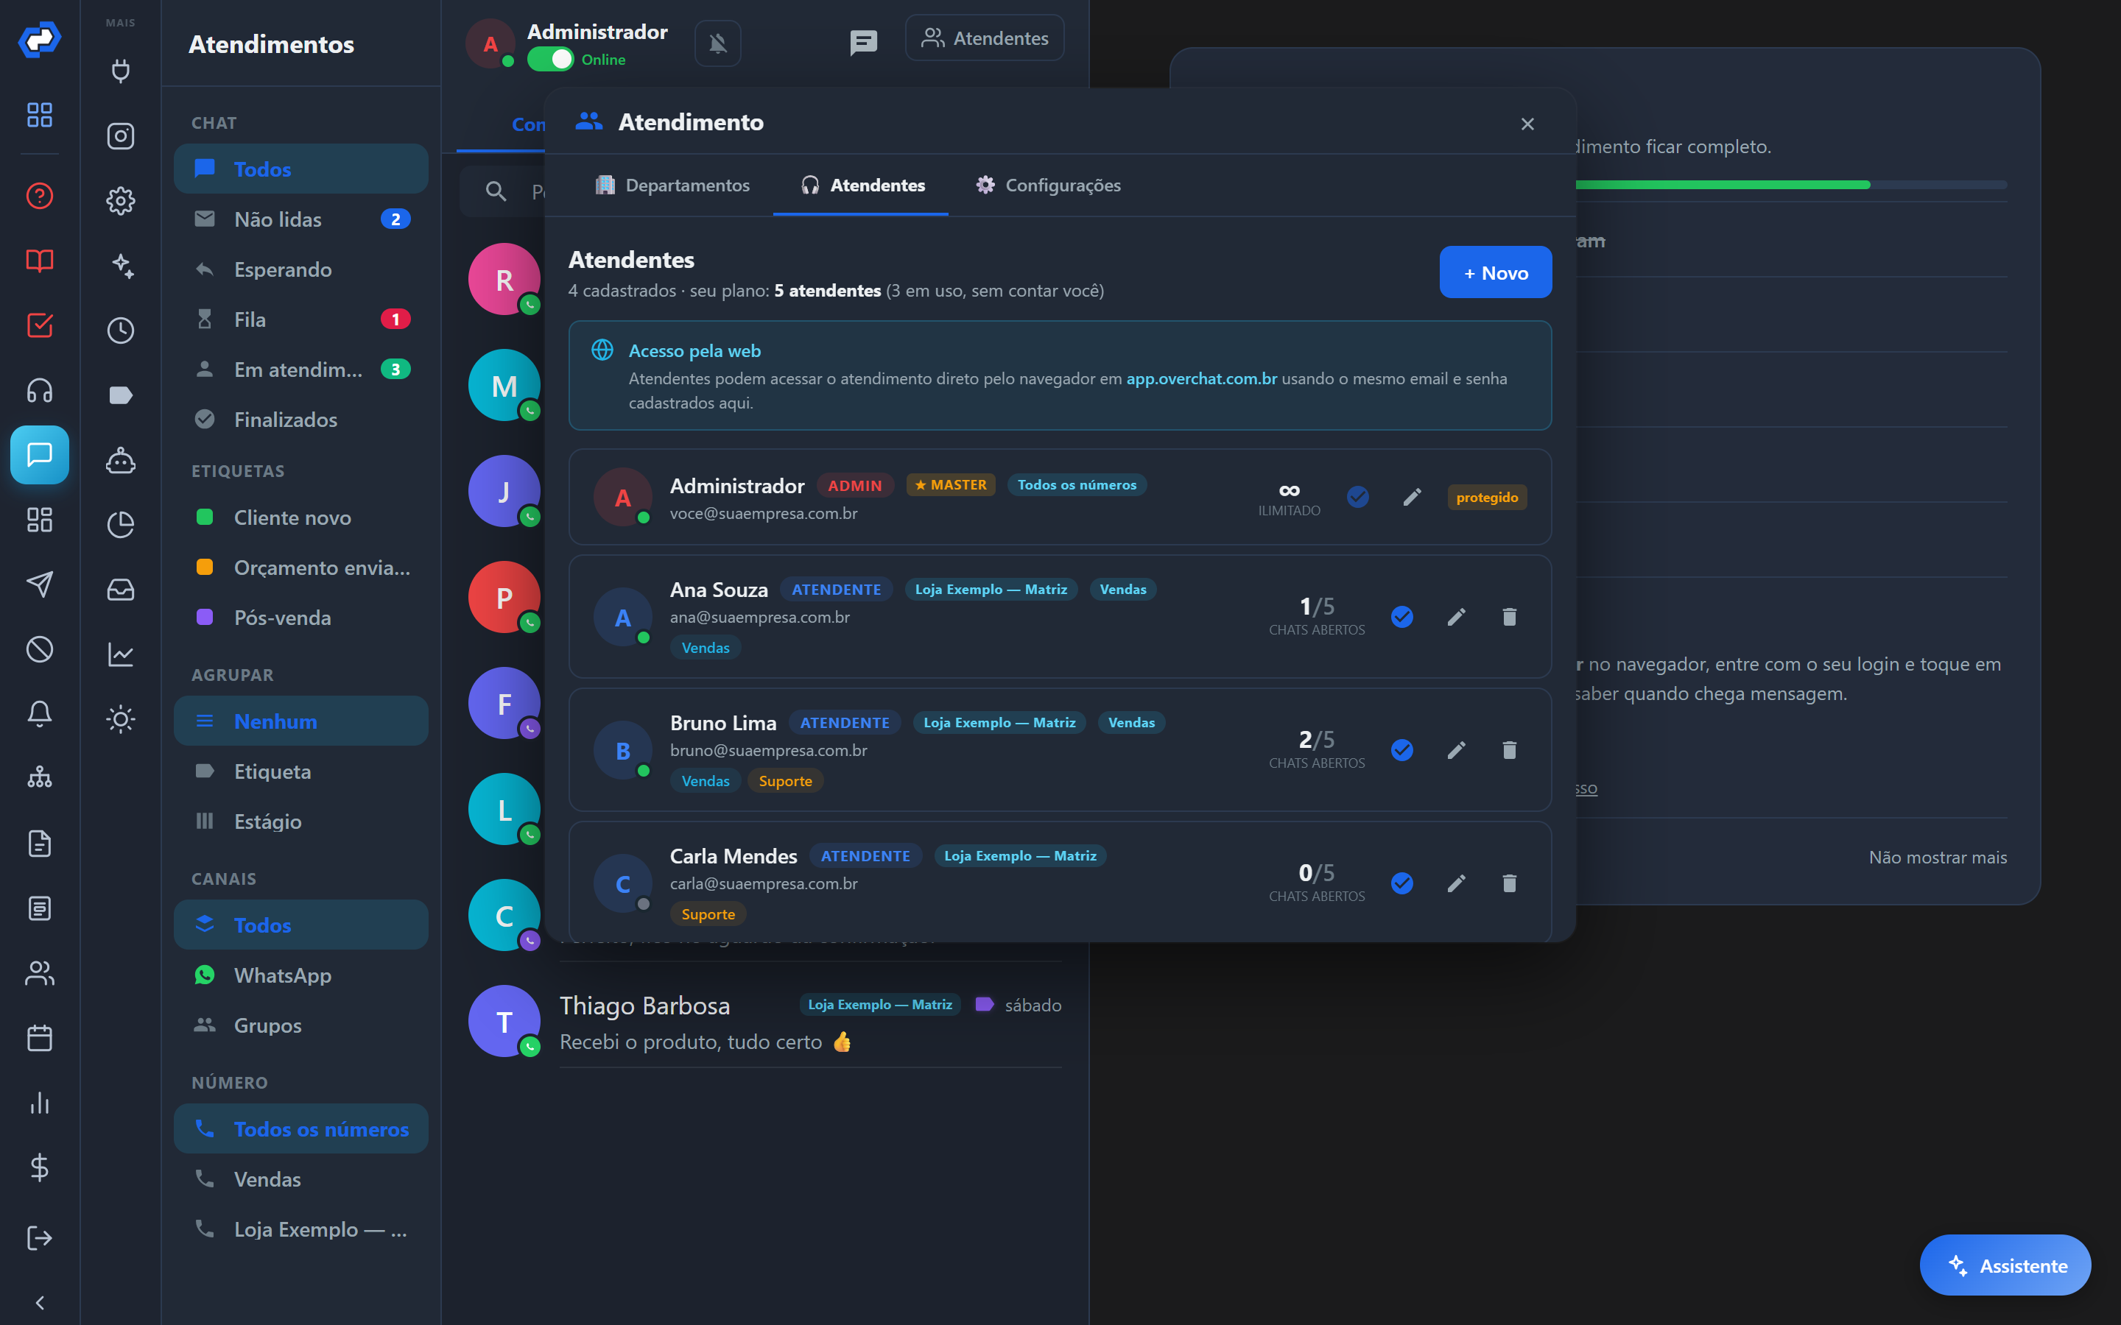The image size is (2121, 1325).
Task: Select the Atendentes tab in the dialog
Action: pyautogui.click(x=862, y=185)
